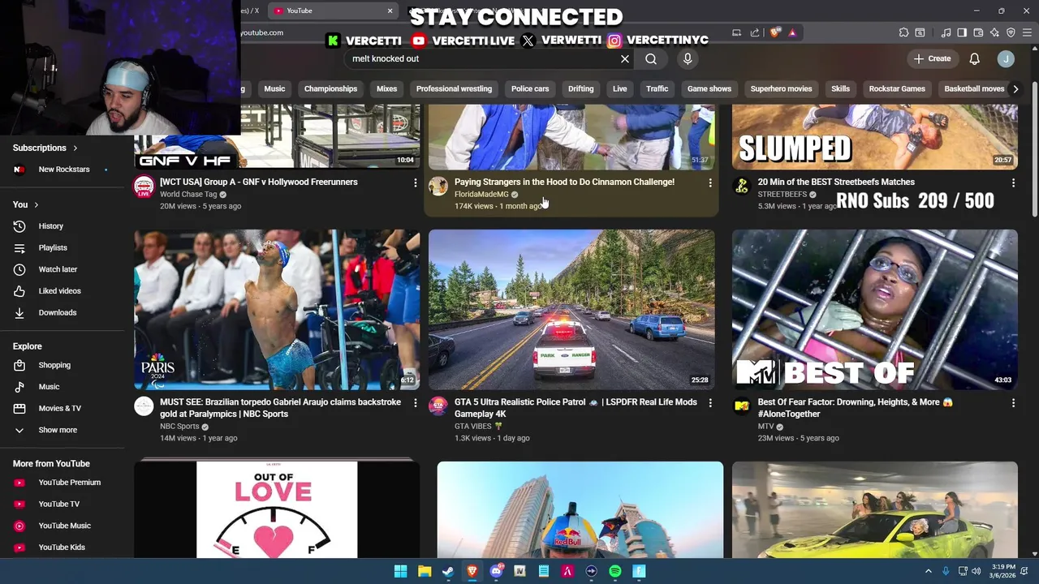Open options menu for Gabriel Araujo video
The width and height of the screenshot is (1039, 584).
coord(416,403)
